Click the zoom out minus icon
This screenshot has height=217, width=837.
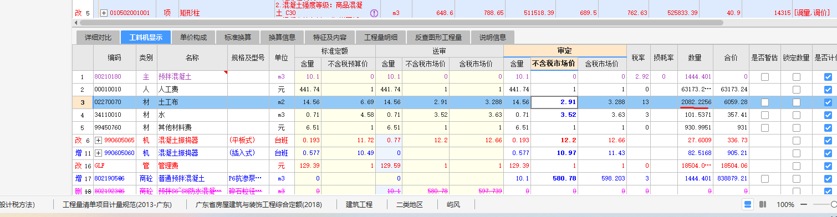click(x=804, y=204)
